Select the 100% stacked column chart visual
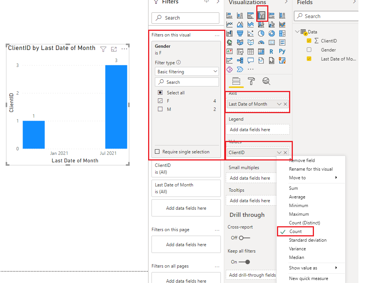 [282, 16]
